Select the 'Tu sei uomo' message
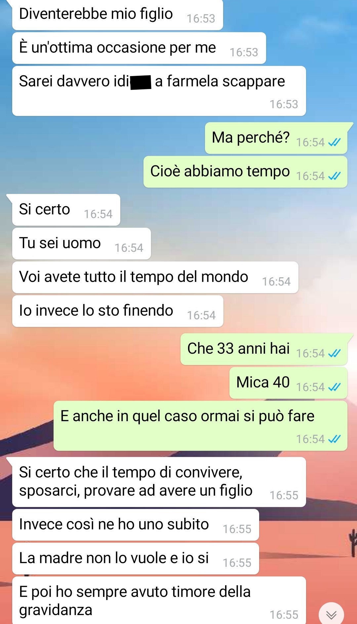This screenshot has height=624, width=357. coord(82,244)
